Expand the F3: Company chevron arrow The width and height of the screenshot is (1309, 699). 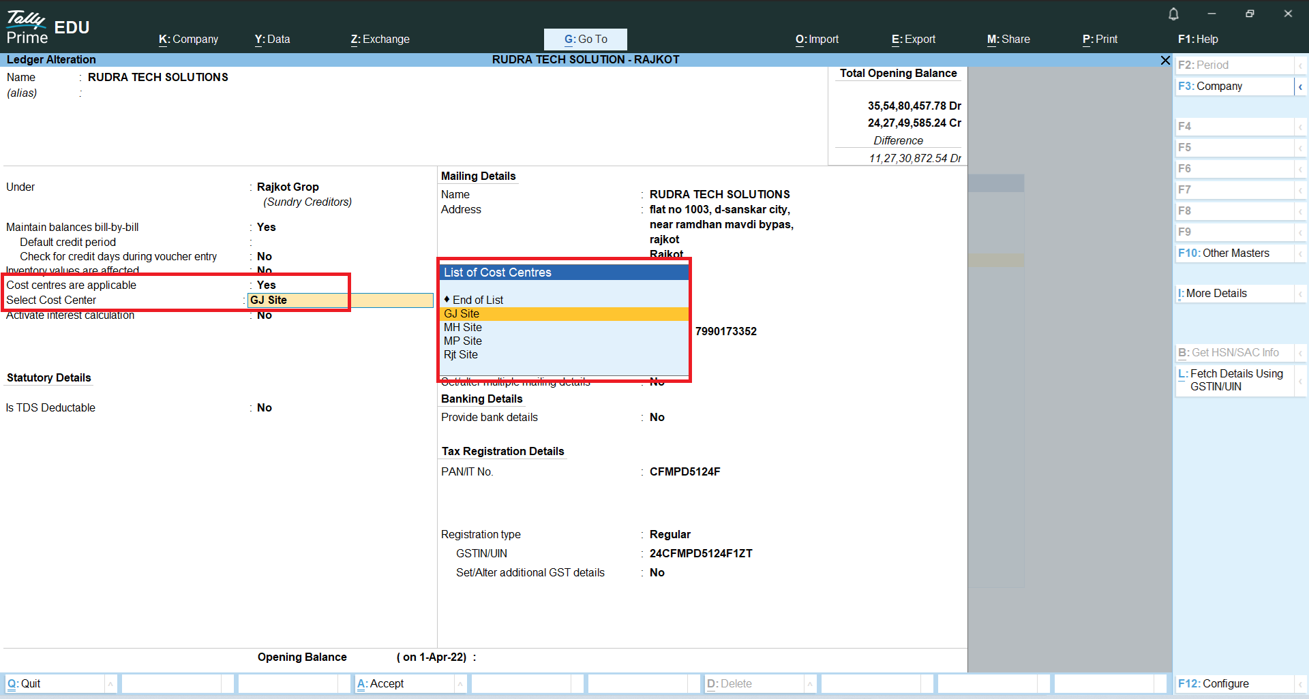pos(1300,87)
